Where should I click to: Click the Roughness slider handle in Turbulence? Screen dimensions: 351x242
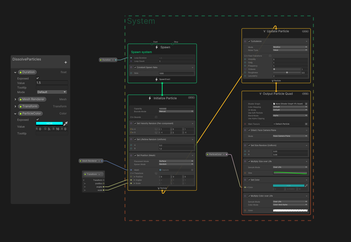(x=287, y=72)
